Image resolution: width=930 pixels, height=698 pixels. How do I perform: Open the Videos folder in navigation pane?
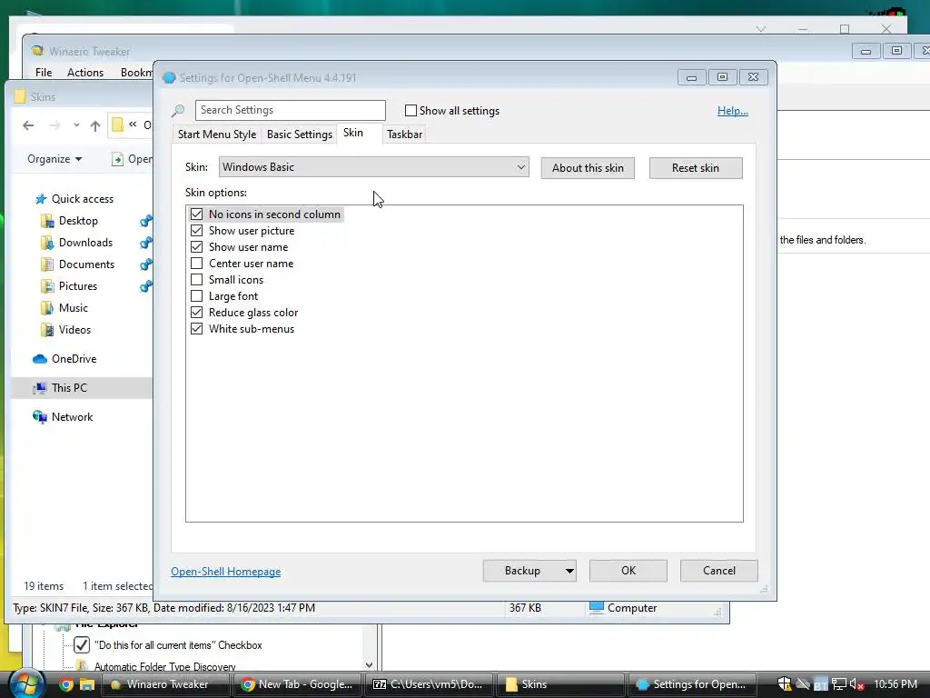click(74, 330)
